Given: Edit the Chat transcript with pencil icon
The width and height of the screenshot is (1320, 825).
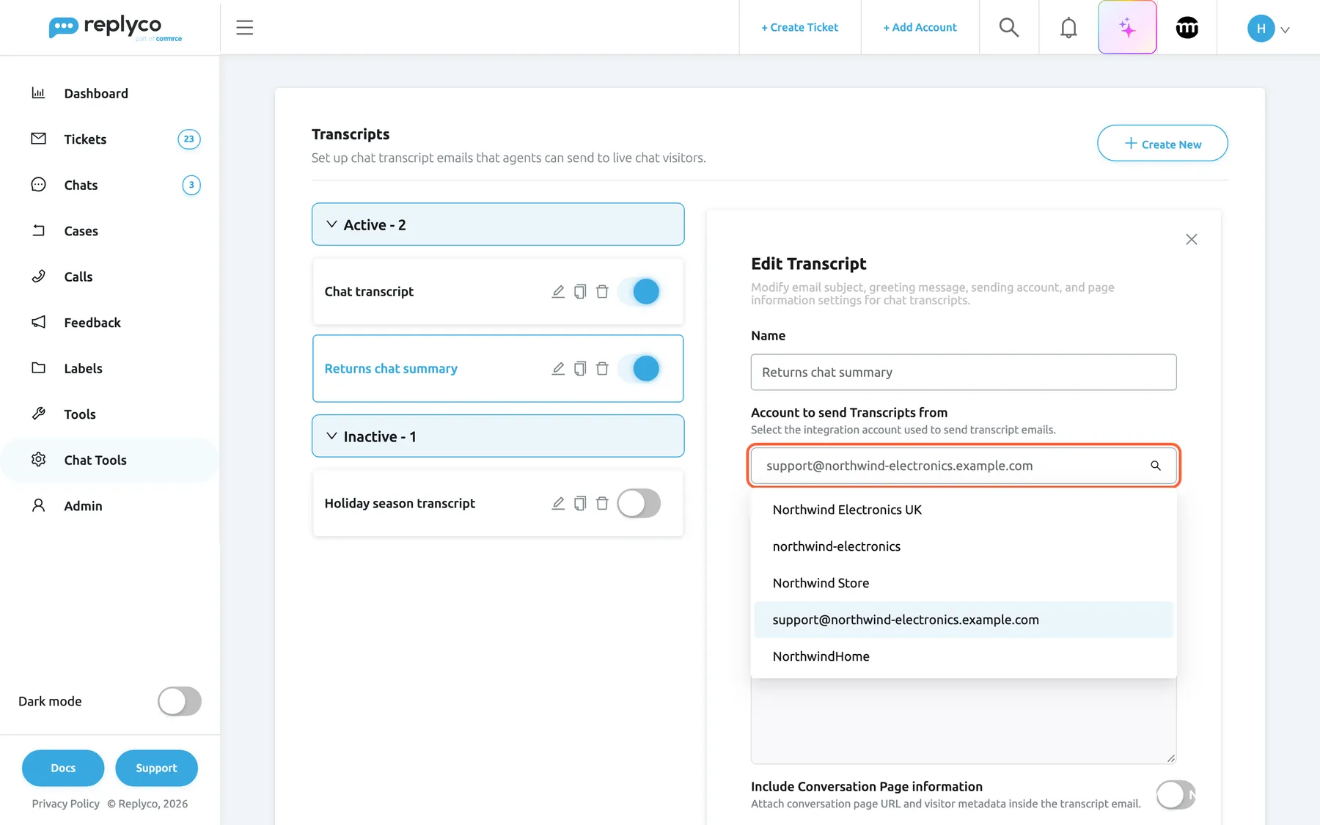Looking at the screenshot, I should coord(558,292).
